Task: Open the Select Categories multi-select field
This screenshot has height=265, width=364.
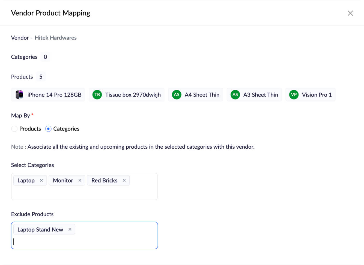Action: 84,192
